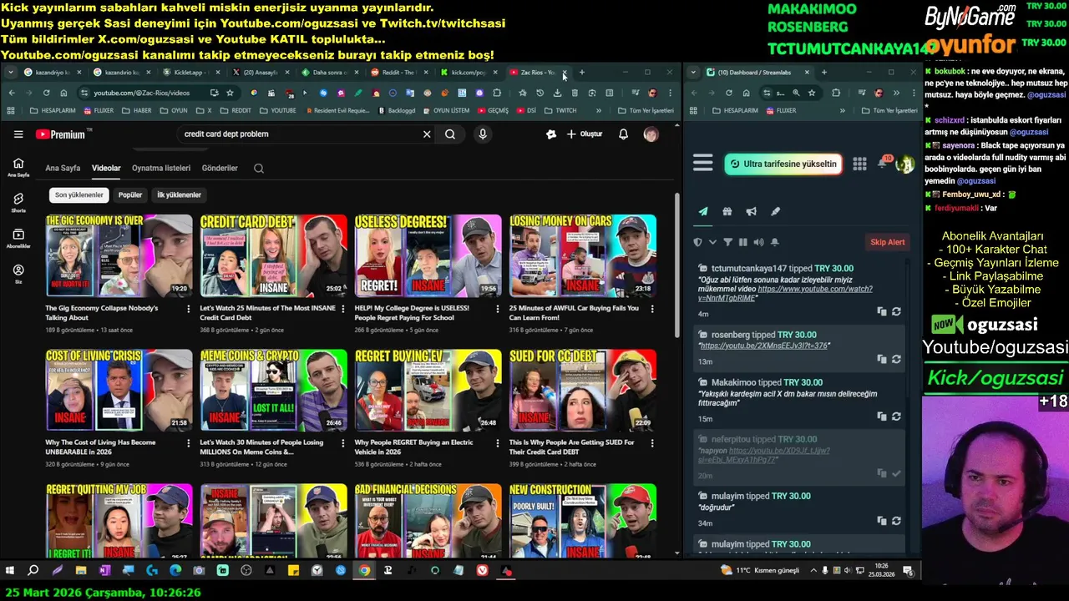Viewport: 1069px width, 601px height.
Task: Select the Son yüklenenler filter chip
Action: (79, 194)
